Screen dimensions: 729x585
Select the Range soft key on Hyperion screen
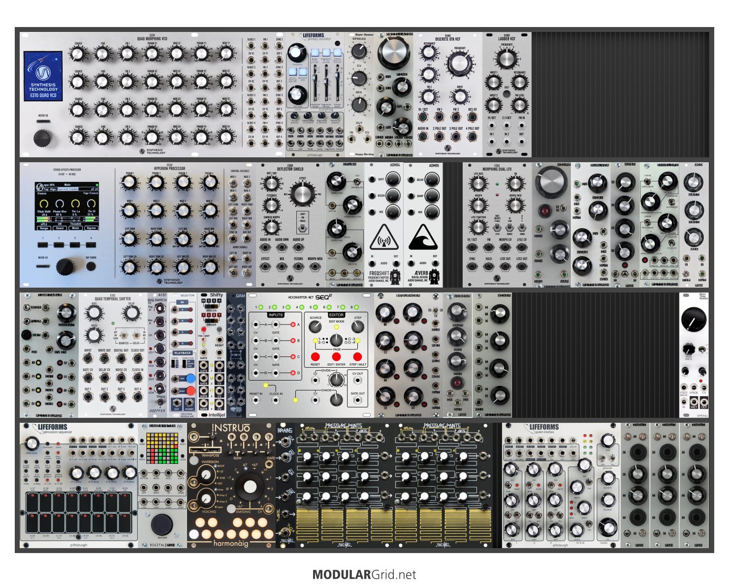click(44, 228)
